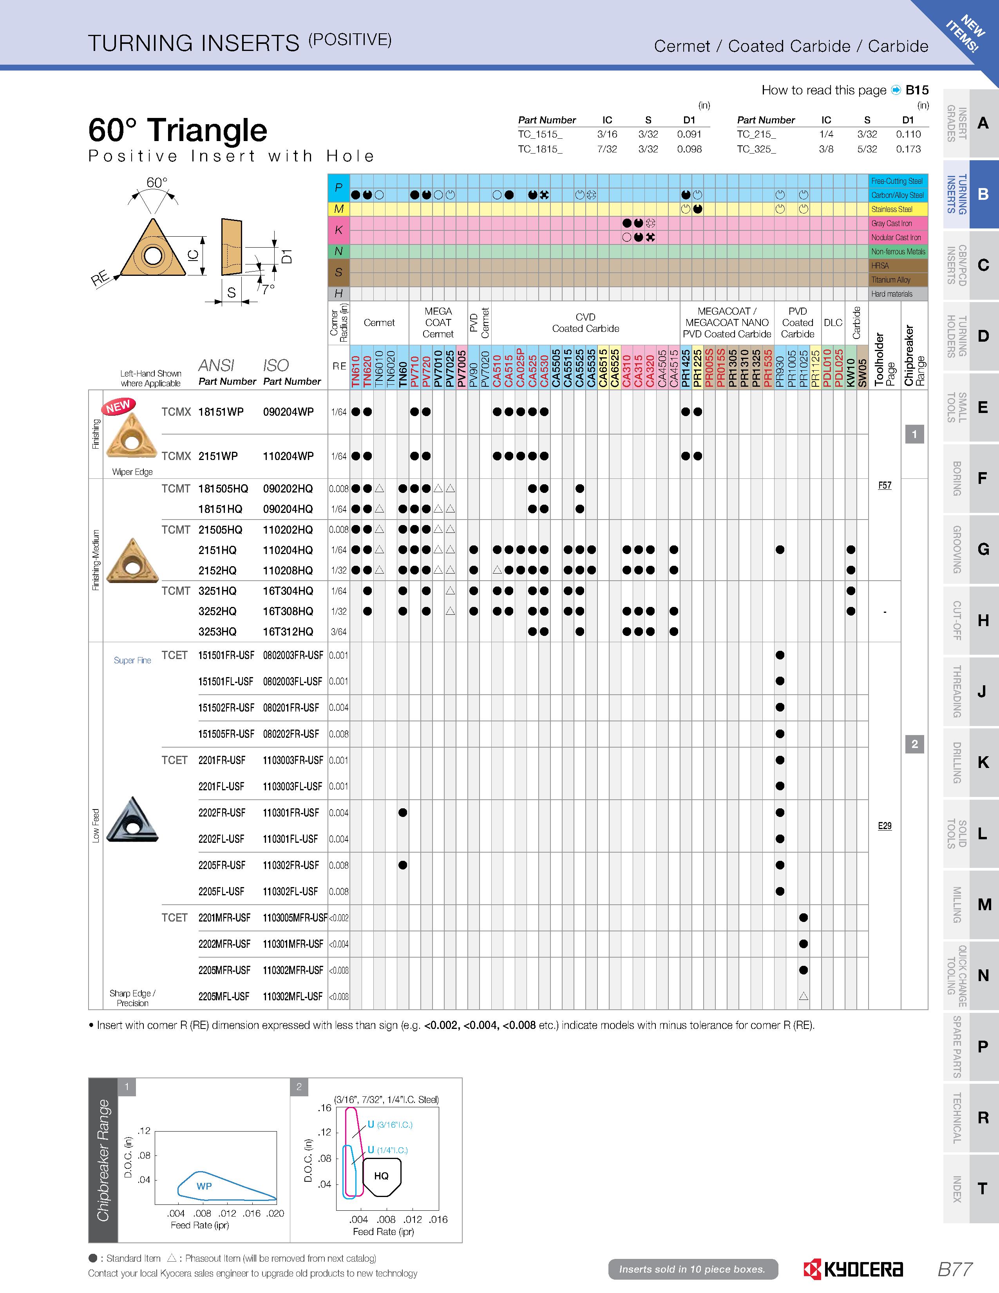Click the yellow M stainless steel row

pos(598,209)
